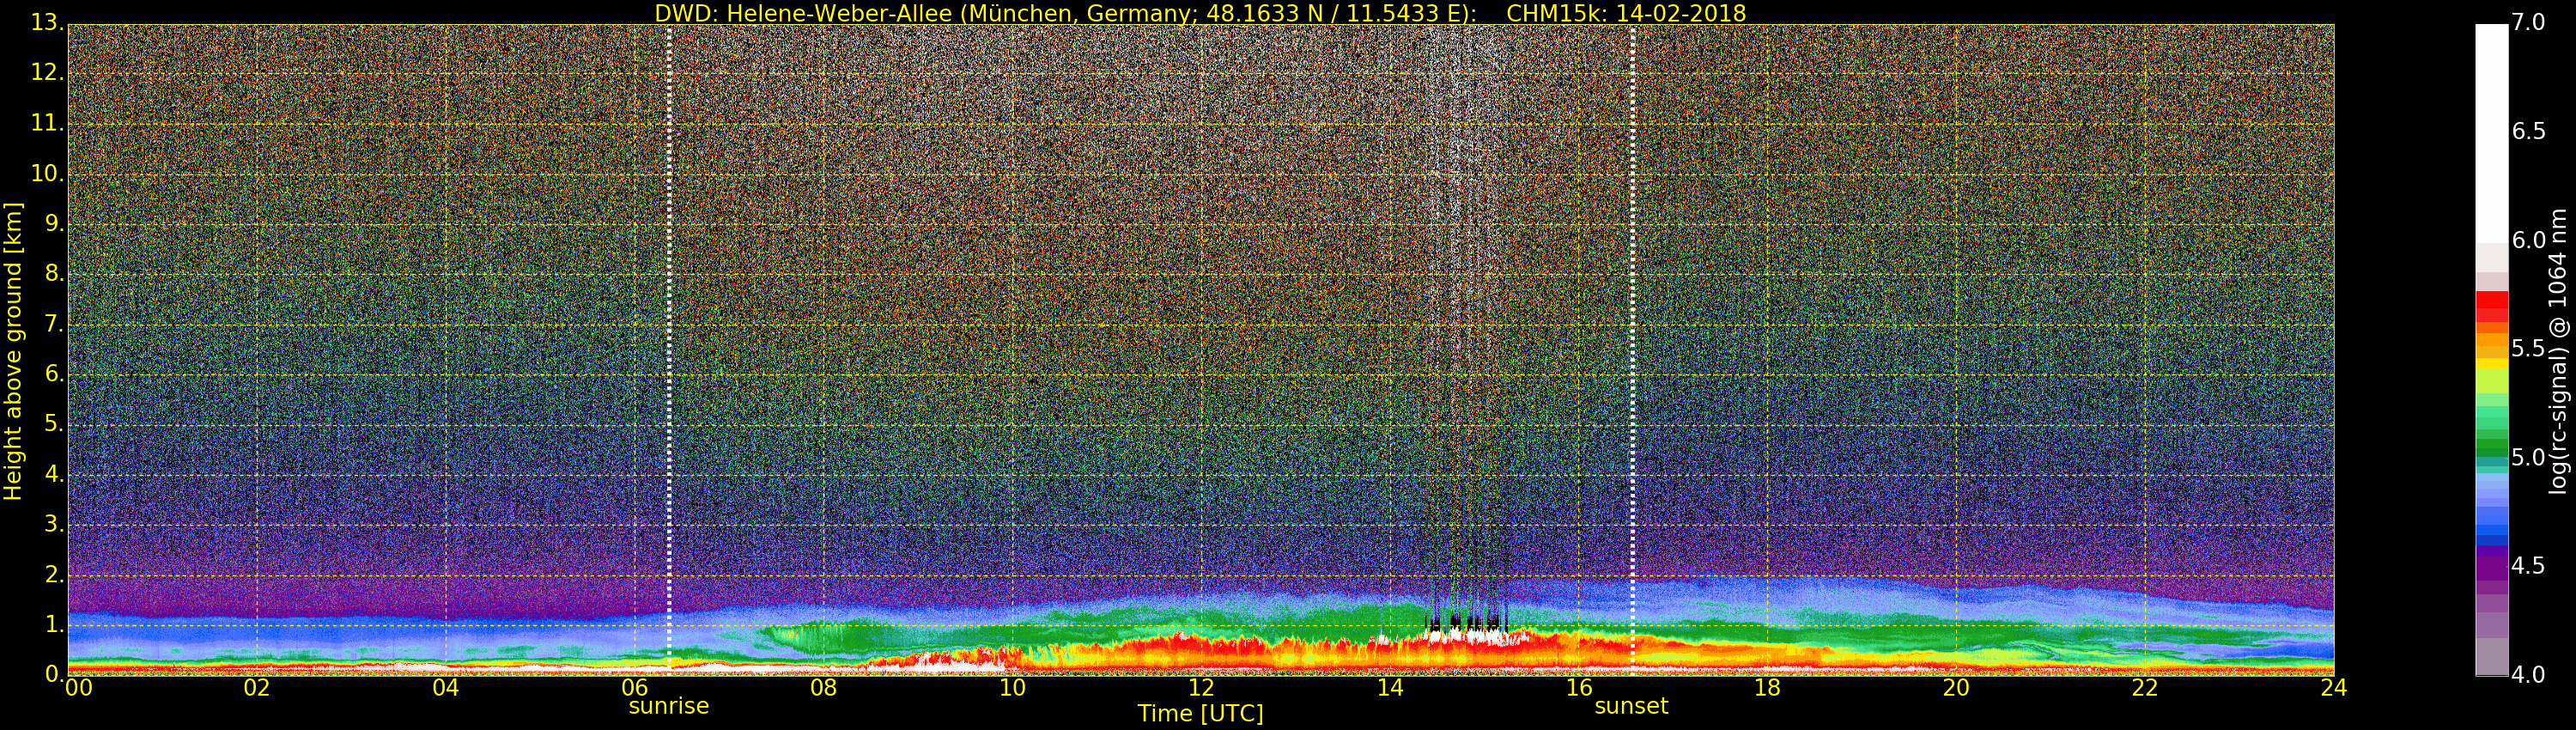Click the plot title DWD: Helene-Weber-Allee
2576x730 pixels.
[803, 13]
